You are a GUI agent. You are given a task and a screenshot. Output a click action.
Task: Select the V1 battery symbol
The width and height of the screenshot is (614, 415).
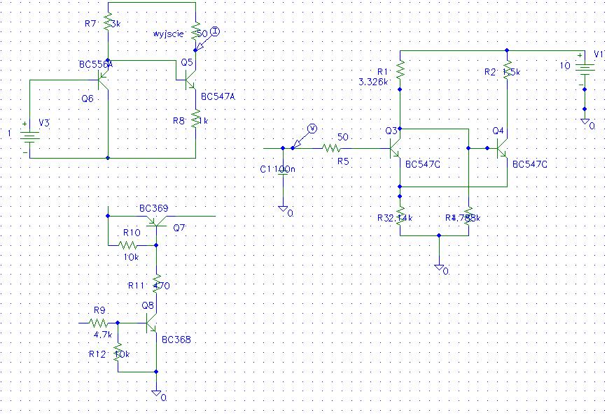click(585, 70)
